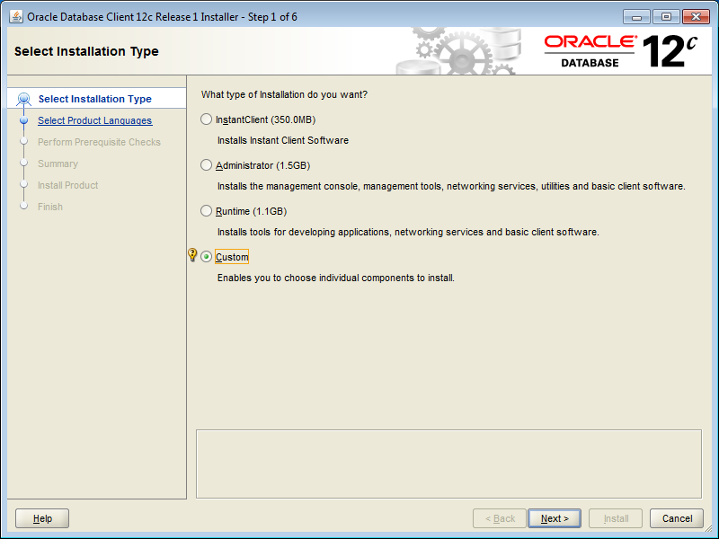Image resolution: width=719 pixels, height=539 pixels.
Task: Open Help for this installer step
Action: 41,518
